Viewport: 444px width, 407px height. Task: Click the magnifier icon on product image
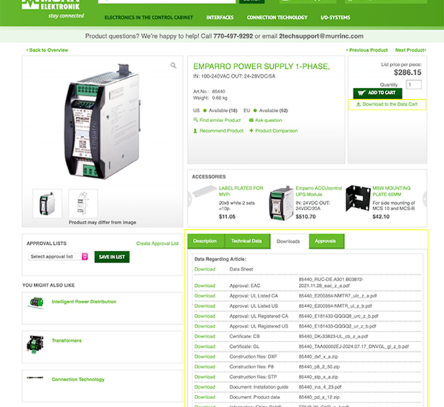[173, 66]
